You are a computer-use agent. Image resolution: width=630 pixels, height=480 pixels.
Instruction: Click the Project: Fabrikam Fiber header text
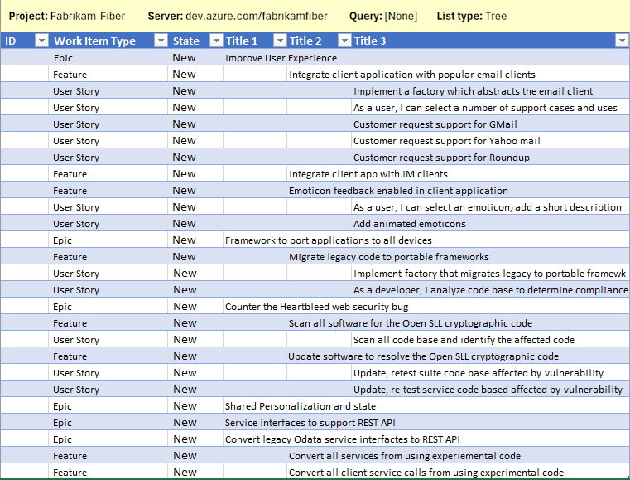67,16
